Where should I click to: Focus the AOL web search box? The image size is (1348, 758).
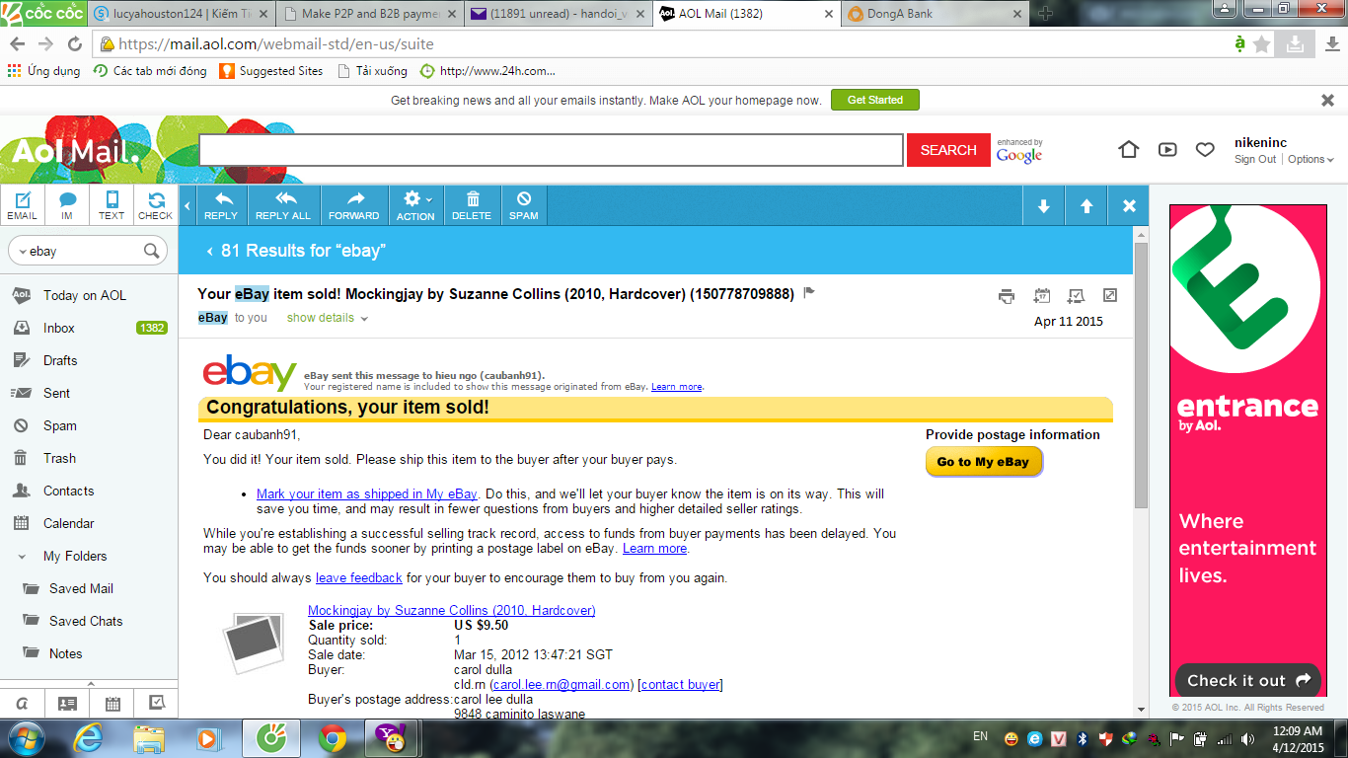551,150
